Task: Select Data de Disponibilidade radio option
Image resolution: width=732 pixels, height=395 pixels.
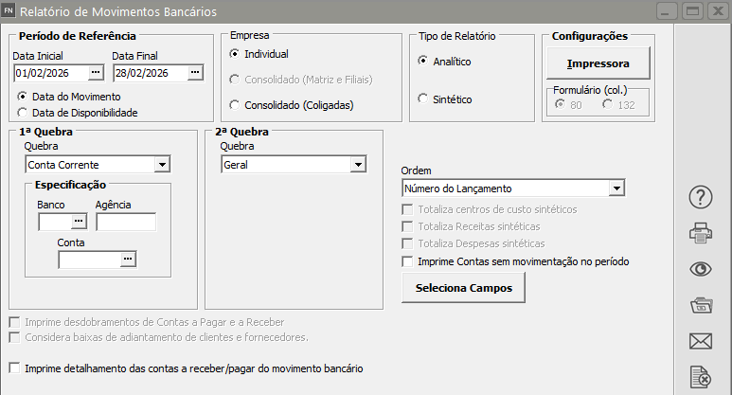Action: tap(22, 113)
